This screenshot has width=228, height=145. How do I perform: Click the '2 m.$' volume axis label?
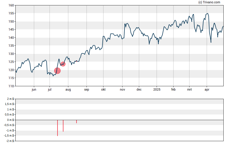[11, 99]
